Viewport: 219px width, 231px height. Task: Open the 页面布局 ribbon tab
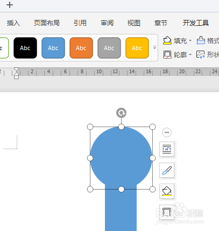tap(47, 23)
